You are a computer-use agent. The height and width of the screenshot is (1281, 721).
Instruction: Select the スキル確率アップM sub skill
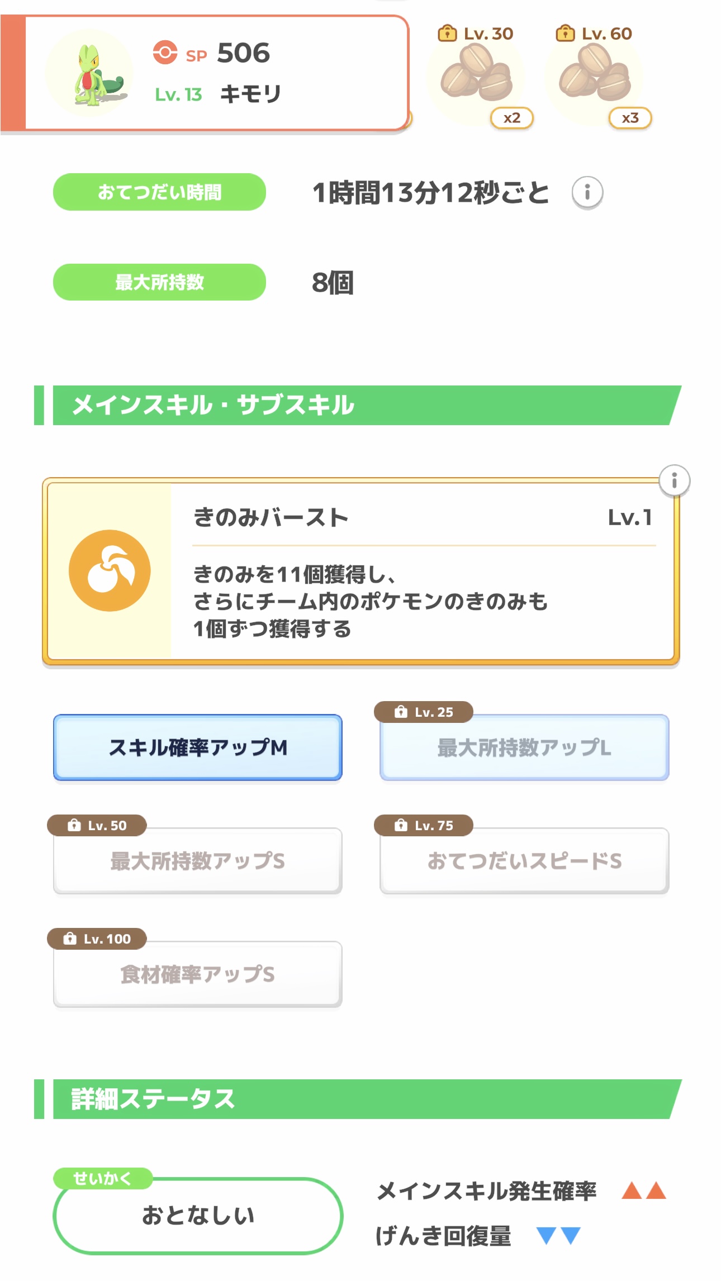click(x=198, y=747)
